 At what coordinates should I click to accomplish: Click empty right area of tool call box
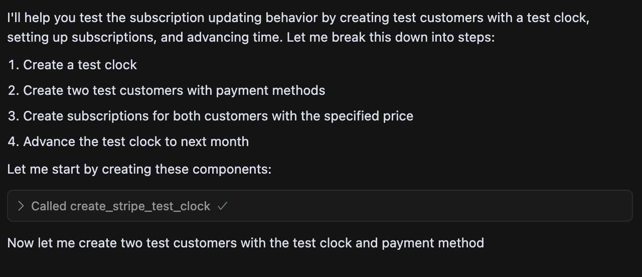[426, 206]
